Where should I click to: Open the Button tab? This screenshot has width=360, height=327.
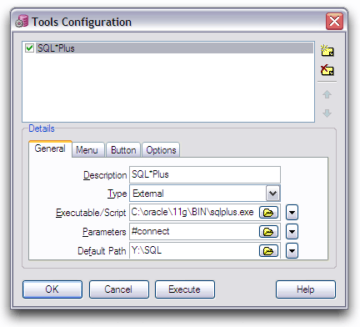coord(123,150)
